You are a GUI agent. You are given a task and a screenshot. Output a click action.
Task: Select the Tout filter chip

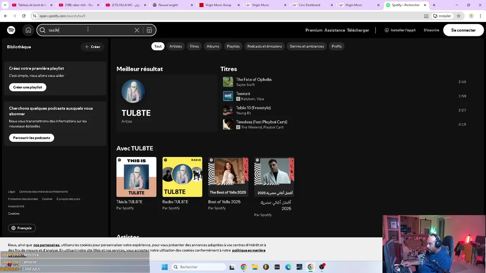point(158,46)
